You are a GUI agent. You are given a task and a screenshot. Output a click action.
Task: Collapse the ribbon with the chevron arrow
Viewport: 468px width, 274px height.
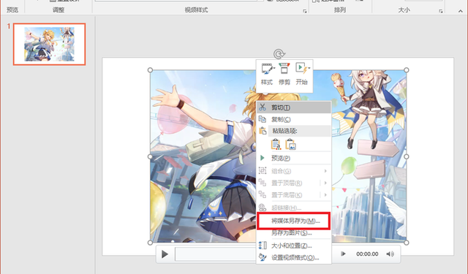click(x=460, y=11)
